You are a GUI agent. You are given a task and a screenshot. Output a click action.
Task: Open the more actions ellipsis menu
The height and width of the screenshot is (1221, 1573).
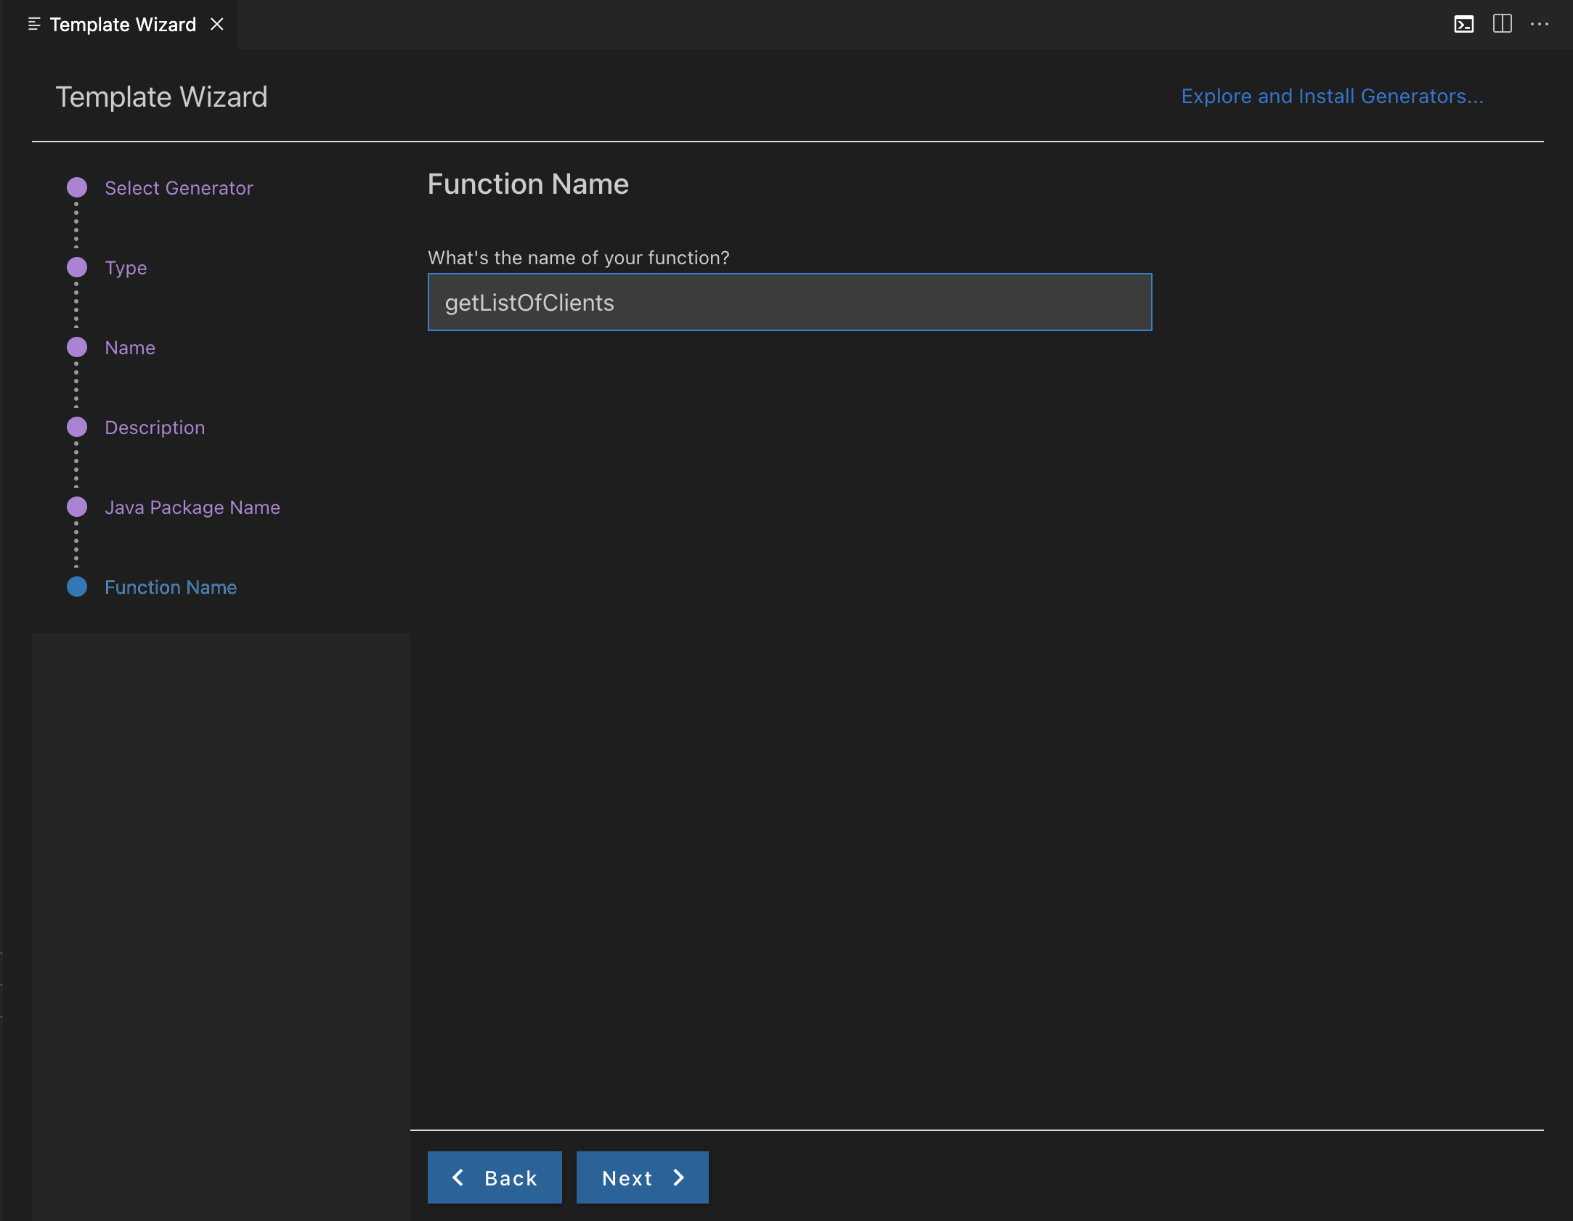1539,24
